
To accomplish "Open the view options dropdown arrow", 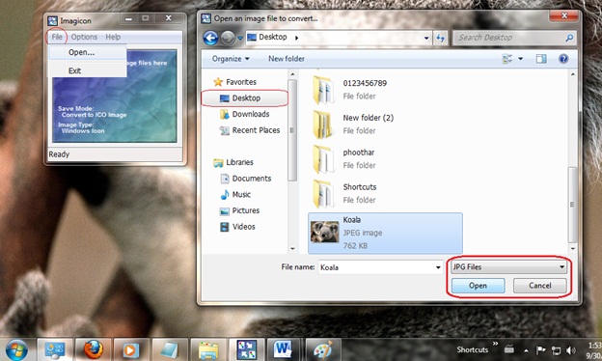I will point(521,59).
